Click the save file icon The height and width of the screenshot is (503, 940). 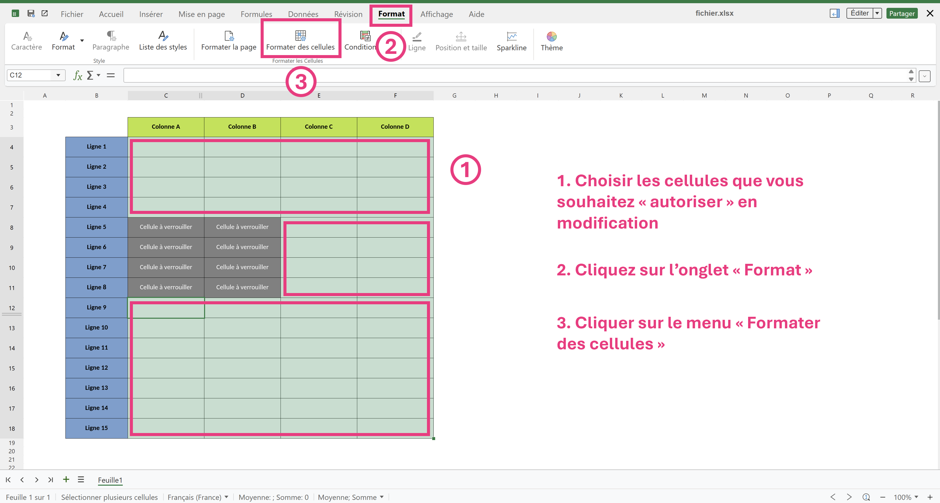tap(31, 13)
